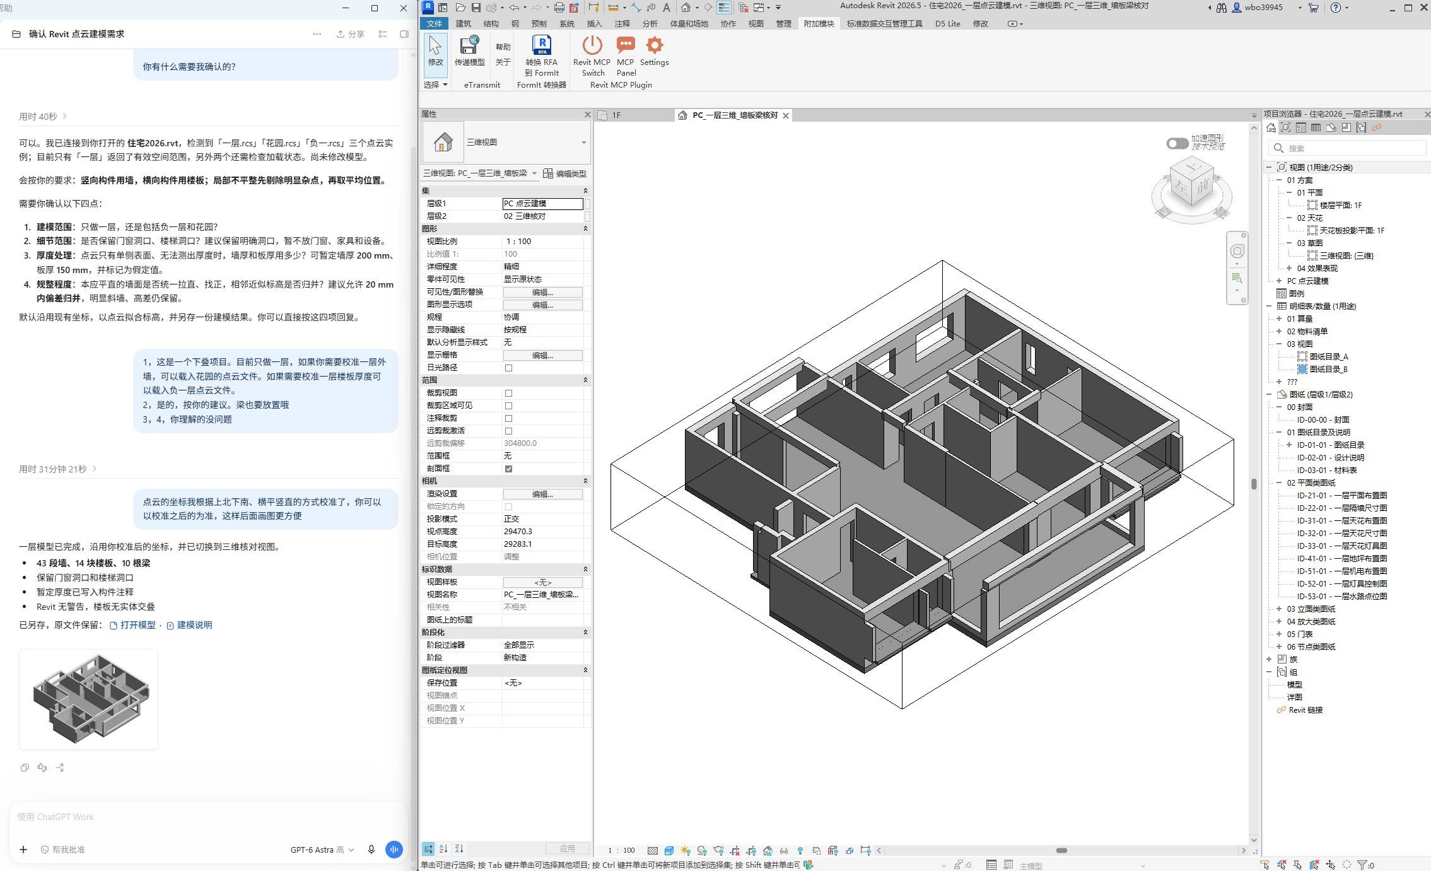Collapse the 02 平面类图纸 tree node
Viewport: 1431px width, 871px height.
(1279, 482)
